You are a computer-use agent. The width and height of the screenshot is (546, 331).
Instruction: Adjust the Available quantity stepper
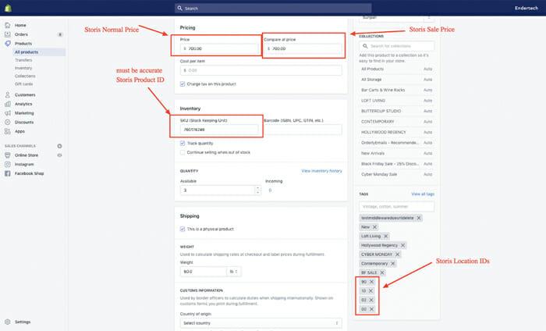click(x=257, y=190)
